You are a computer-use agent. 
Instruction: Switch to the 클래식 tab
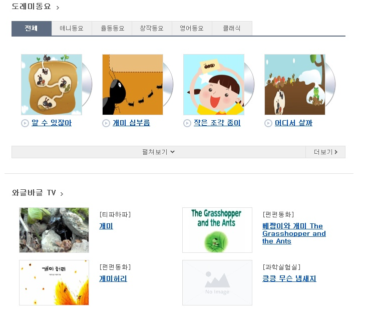pos(232,29)
